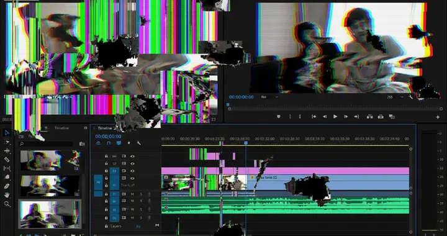Click the blue timeline playhead marker
The width and height of the screenshot is (447, 236).
pyautogui.click(x=246, y=143)
